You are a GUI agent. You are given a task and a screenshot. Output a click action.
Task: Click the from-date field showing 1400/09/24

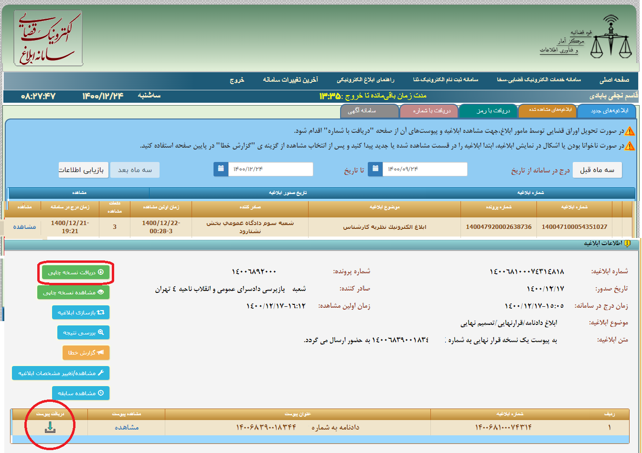click(x=425, y=169)
